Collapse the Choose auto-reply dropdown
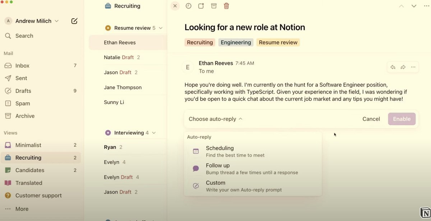This screenshot has width=431, height=221. [x=215, y=119]
